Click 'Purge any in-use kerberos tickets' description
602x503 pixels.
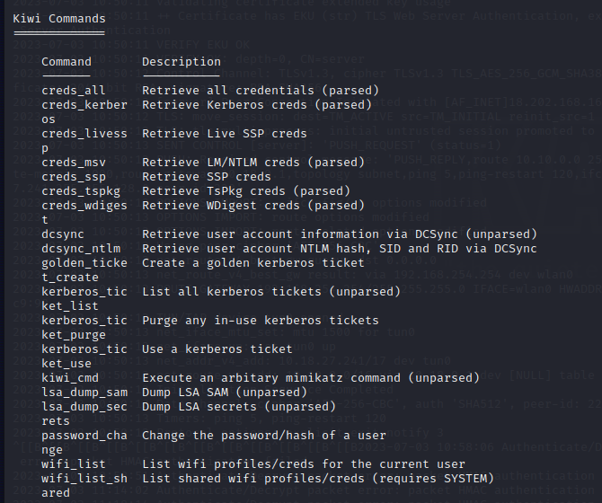(x=261, y=321)
